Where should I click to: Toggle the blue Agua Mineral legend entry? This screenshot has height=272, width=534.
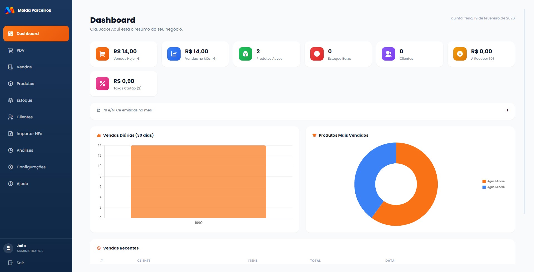tap(494, 187)
